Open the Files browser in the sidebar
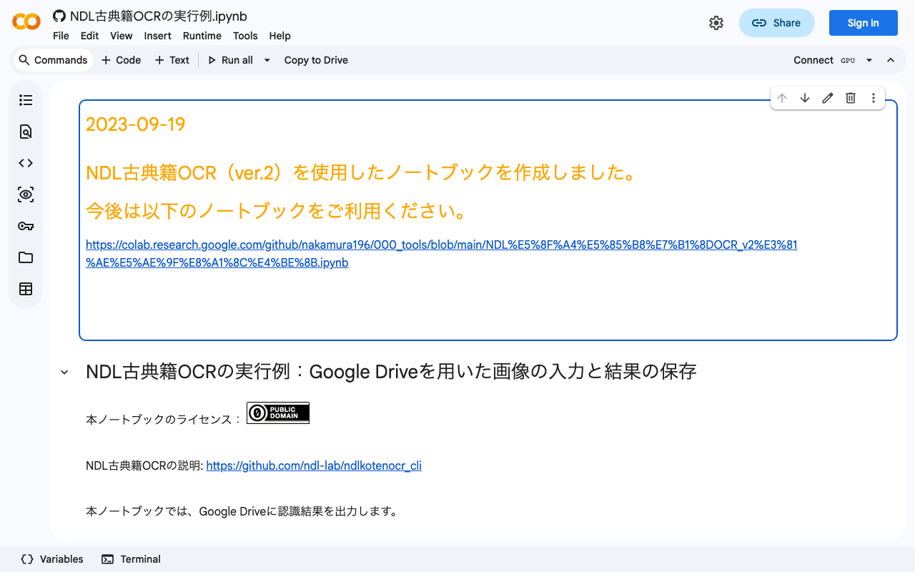The width and height of the screenshot is (915, 572). [26, 257]
